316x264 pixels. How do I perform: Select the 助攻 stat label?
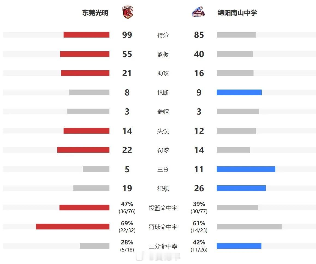click(x=163, y=73)
